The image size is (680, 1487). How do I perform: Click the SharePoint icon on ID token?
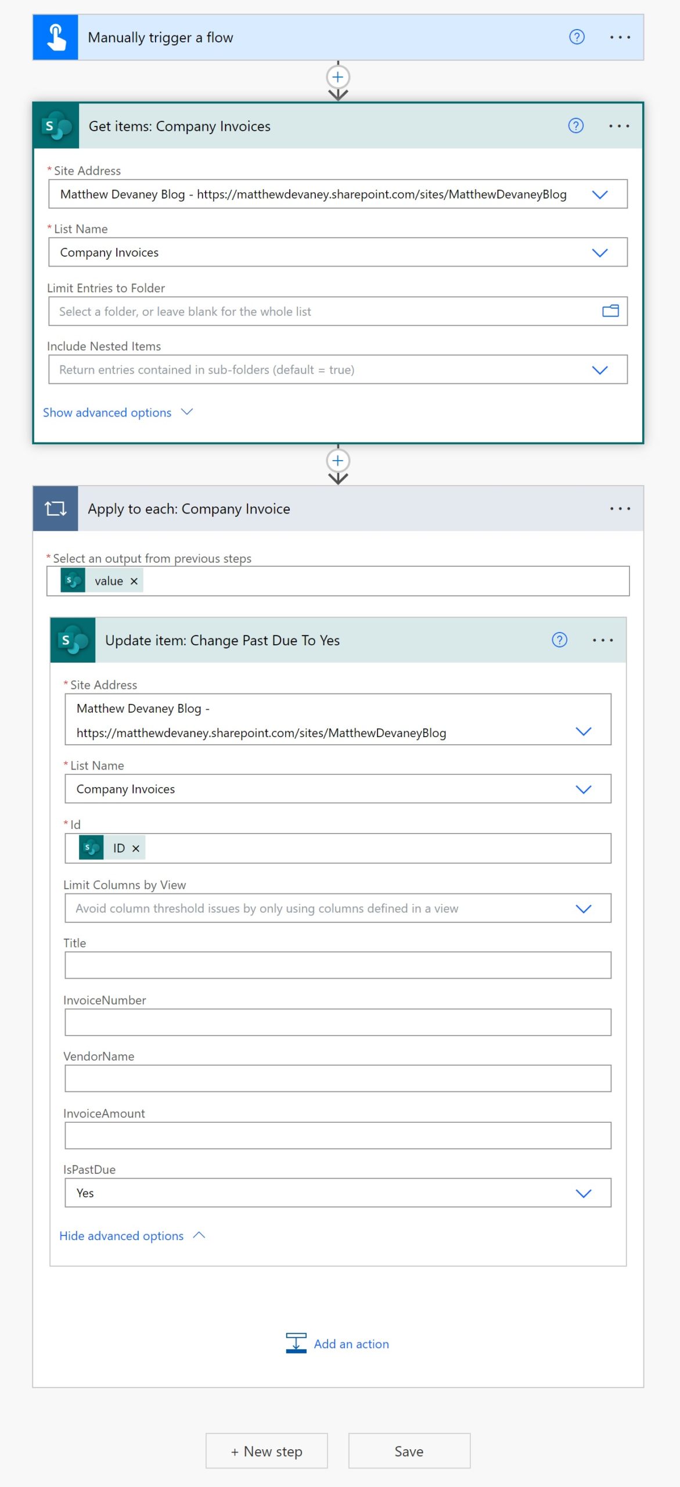click(x=91, y=848)
